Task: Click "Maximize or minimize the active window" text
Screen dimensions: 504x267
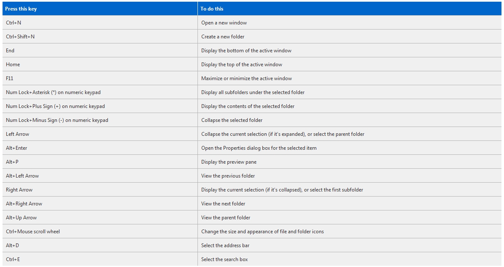Action: [x=246, y=78]
